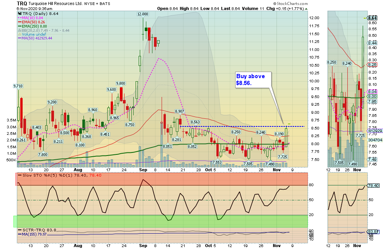The width and height of the screenshot is (383, 249).
Task: Click the 304704 volume tag in side panel
Action: (375, 140)
